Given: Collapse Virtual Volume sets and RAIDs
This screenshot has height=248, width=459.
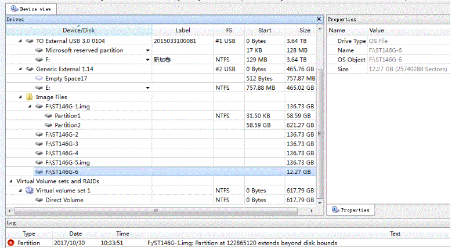Looking at the screenshot, I should (12, 181).
